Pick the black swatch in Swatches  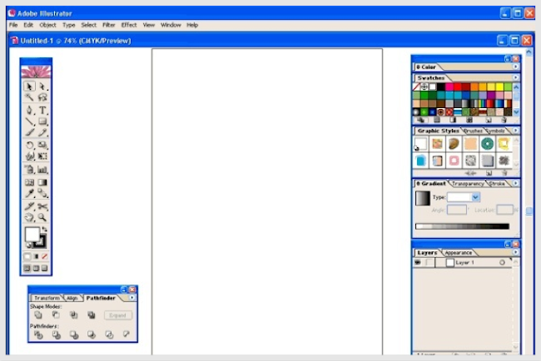coord(441,87)
